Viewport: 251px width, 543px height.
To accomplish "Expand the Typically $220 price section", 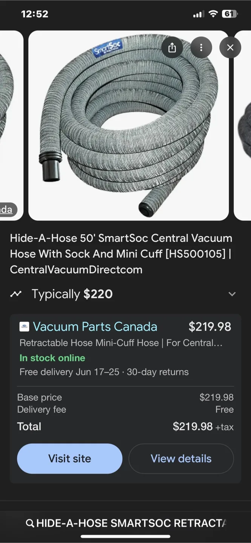I will click(232, 294).
